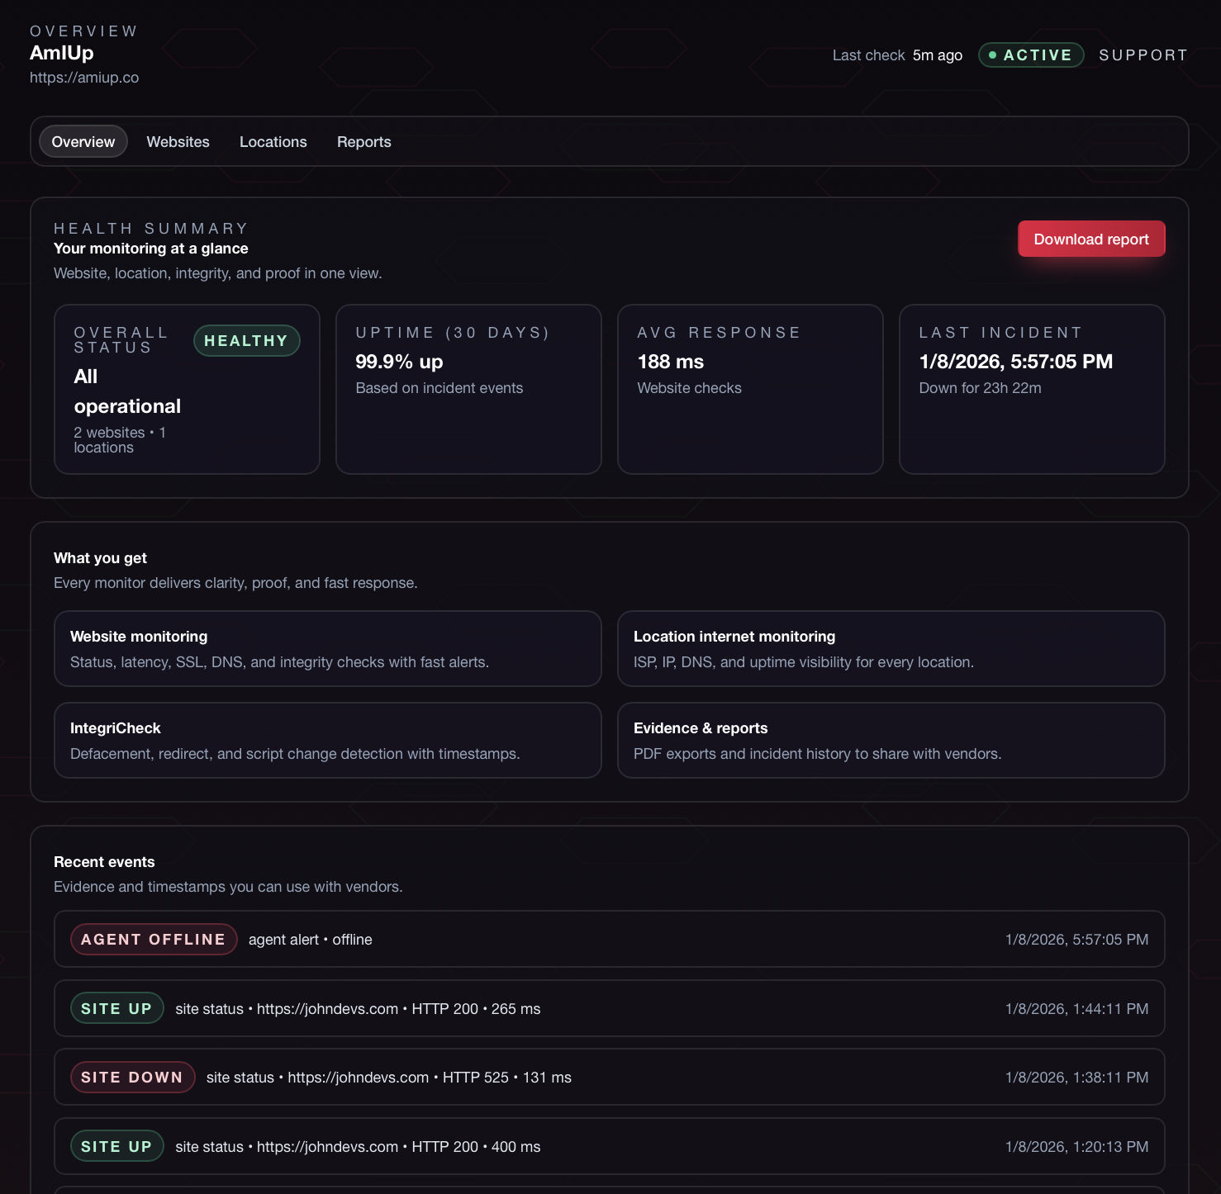
Task: Click the Avg Response metric card
Action: pyautogui.click(x=749, y=389)
